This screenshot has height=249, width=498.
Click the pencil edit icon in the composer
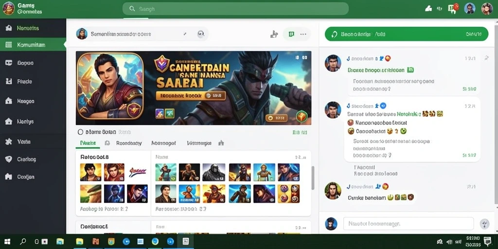point(185,34)
